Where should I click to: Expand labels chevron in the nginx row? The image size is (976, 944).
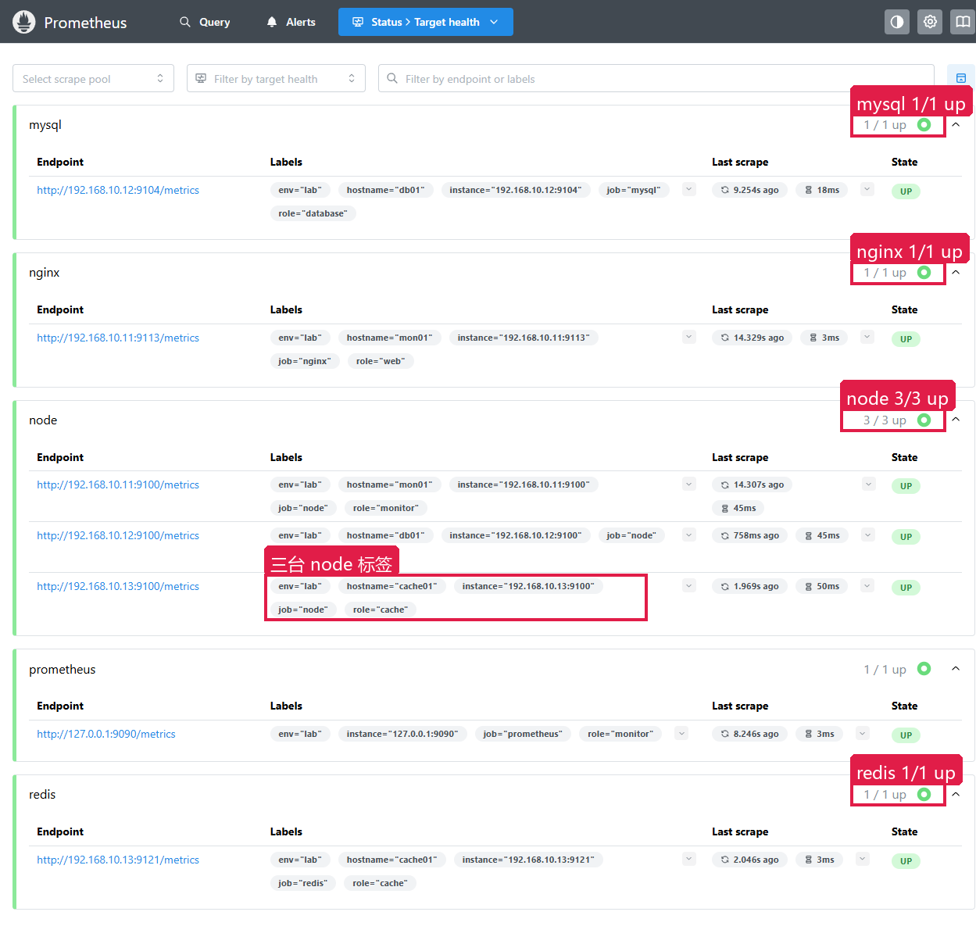pyautogui.click(x=689, y=337)
